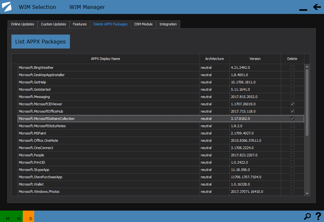
Task: Check Delete for Microsoft.GetHelp
Action: [x=292, y=82]
